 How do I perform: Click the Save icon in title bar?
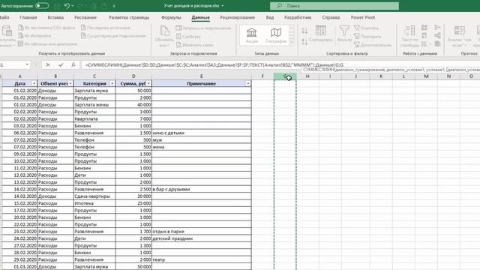tap(57, 6)
